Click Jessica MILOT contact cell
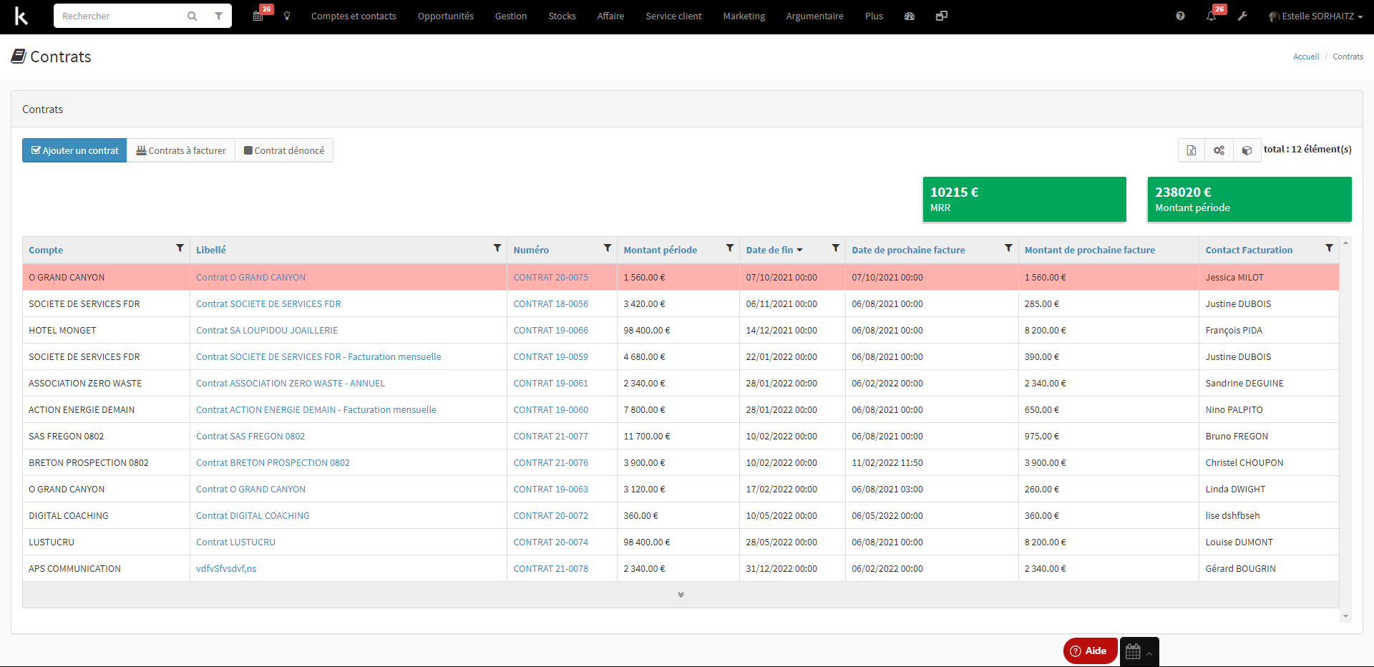This screenshot has height=667, width=1374. click(1269, 277)
